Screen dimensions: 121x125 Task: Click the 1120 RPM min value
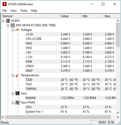pos(89,98)
